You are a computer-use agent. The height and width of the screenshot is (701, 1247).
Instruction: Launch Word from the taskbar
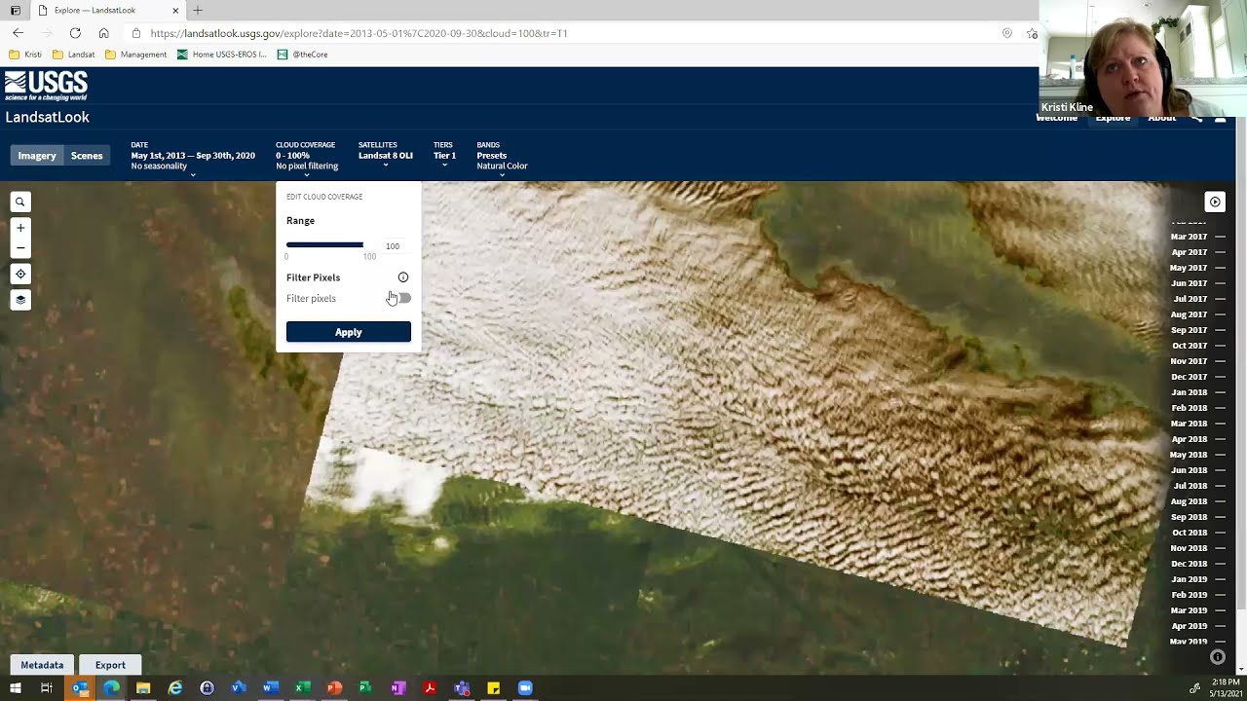tap(271, 688)
